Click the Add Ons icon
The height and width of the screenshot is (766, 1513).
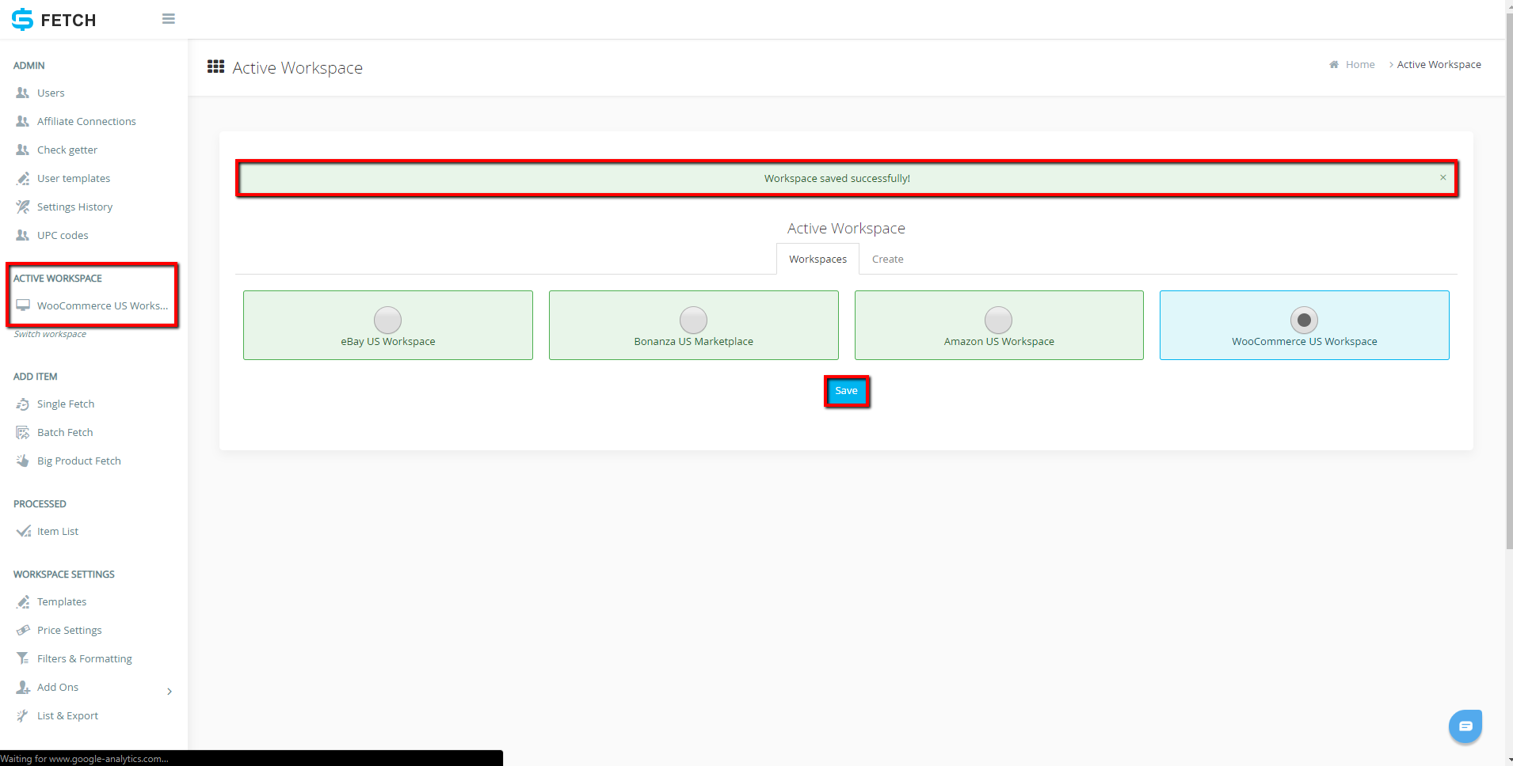(x=23, y=687)
